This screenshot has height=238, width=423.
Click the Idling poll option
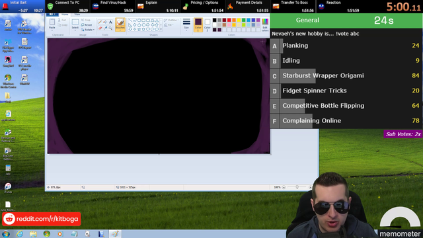tap(346, 61)
